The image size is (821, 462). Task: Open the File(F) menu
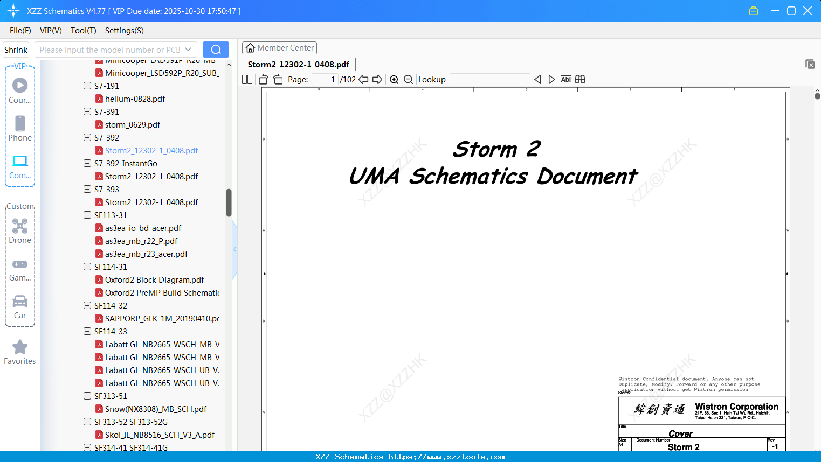click(x=20, y=31)
